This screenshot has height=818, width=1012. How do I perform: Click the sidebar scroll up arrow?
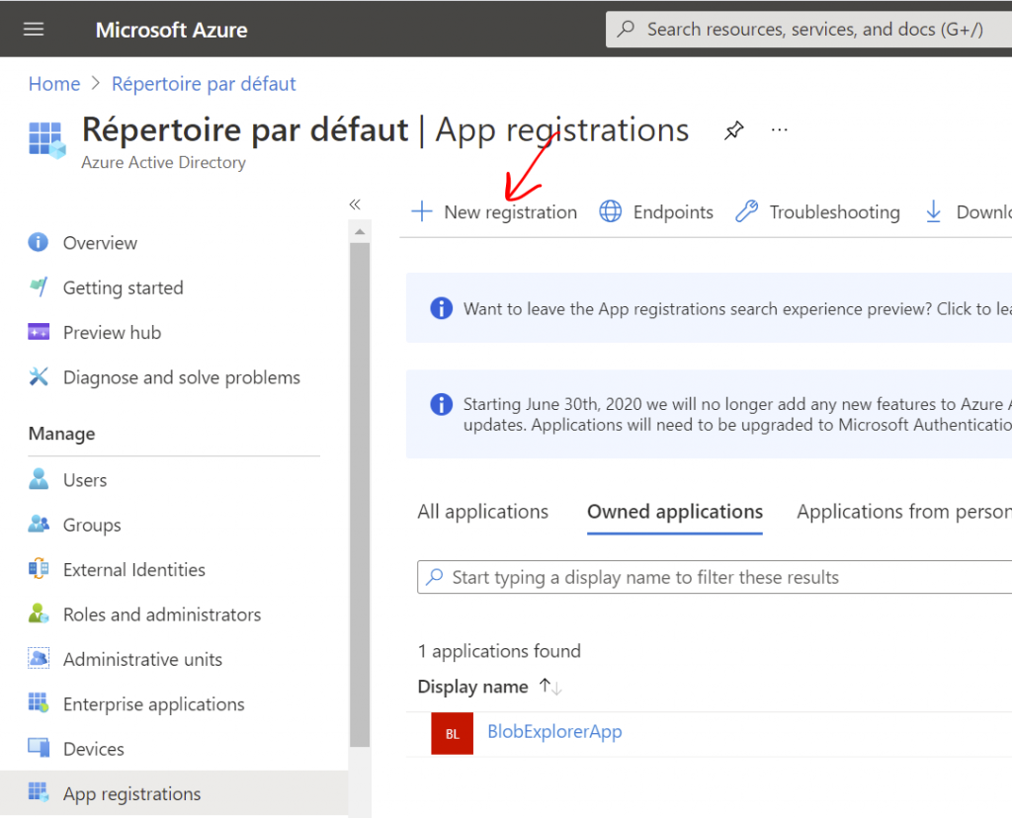360,231
